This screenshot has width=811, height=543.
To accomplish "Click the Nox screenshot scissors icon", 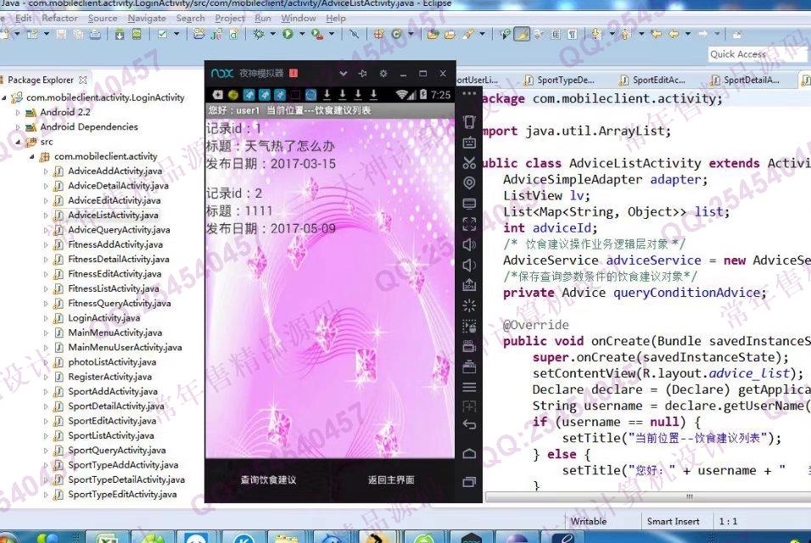I will click(469, 163).
